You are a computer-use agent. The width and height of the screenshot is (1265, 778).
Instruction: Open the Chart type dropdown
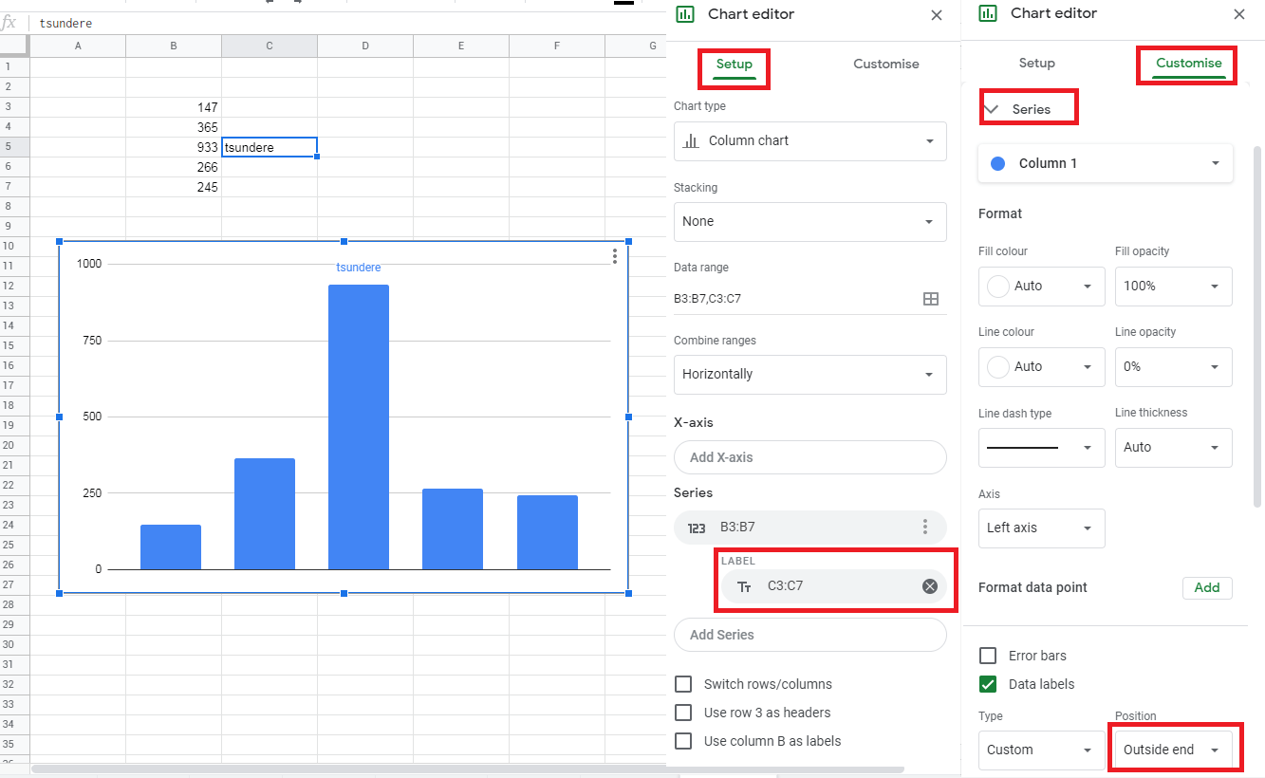809,140
